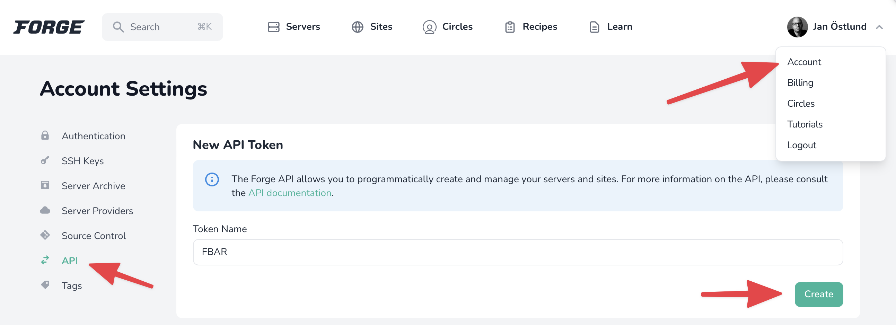Click the Create button
This screenshot has height=325, width=896.
point(818,295)
